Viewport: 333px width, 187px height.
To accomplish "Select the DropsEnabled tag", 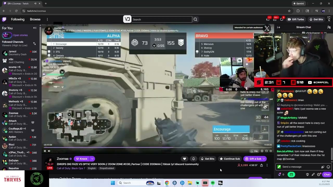I will (107, 168).
